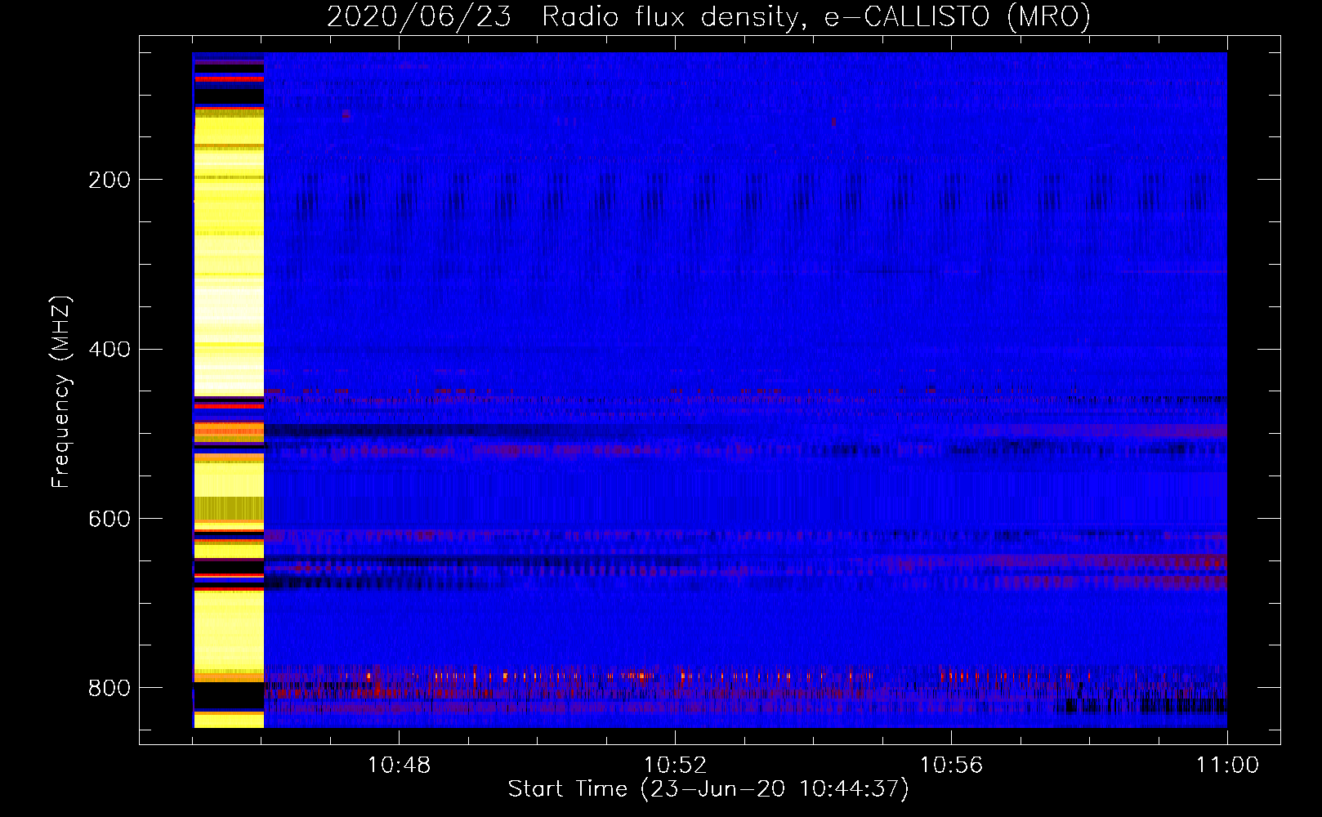
Task: Click the '600' frequency tick label
Action: [109, 520]
